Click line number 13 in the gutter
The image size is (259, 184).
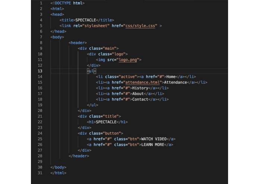click(x=40, y=71)
